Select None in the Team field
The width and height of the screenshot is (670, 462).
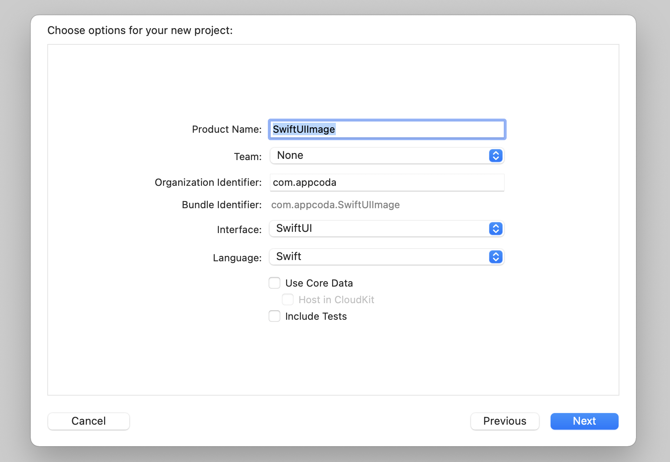[x=289, y=155]
